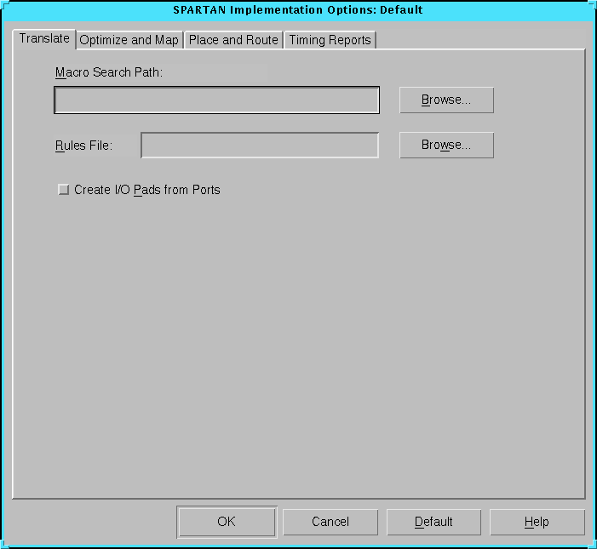Click the SPARTAN Implementation Options title bar

298,10
